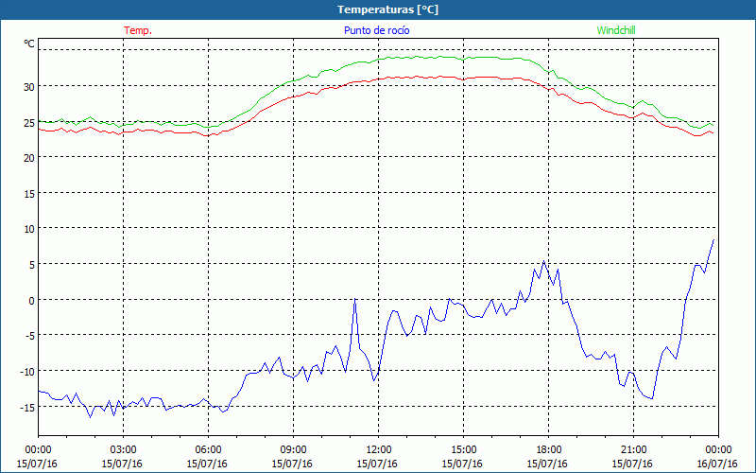Click the °C unit label on y-axis
Viewport: 756px width, 473px height.
pos(29,44)
